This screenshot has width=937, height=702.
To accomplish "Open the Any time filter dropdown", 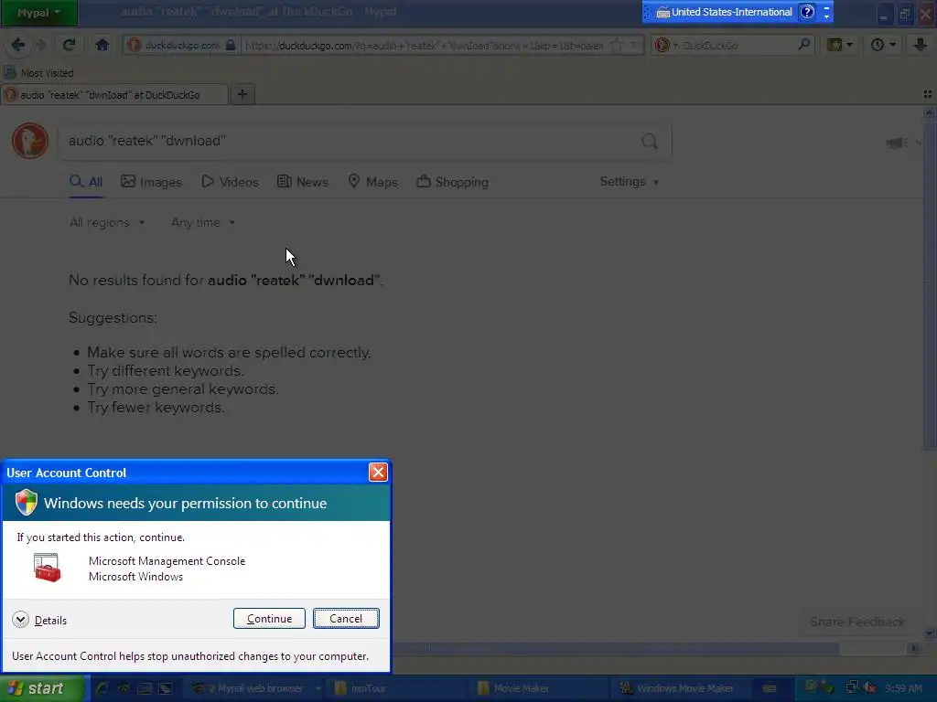I will coord(203,223).
